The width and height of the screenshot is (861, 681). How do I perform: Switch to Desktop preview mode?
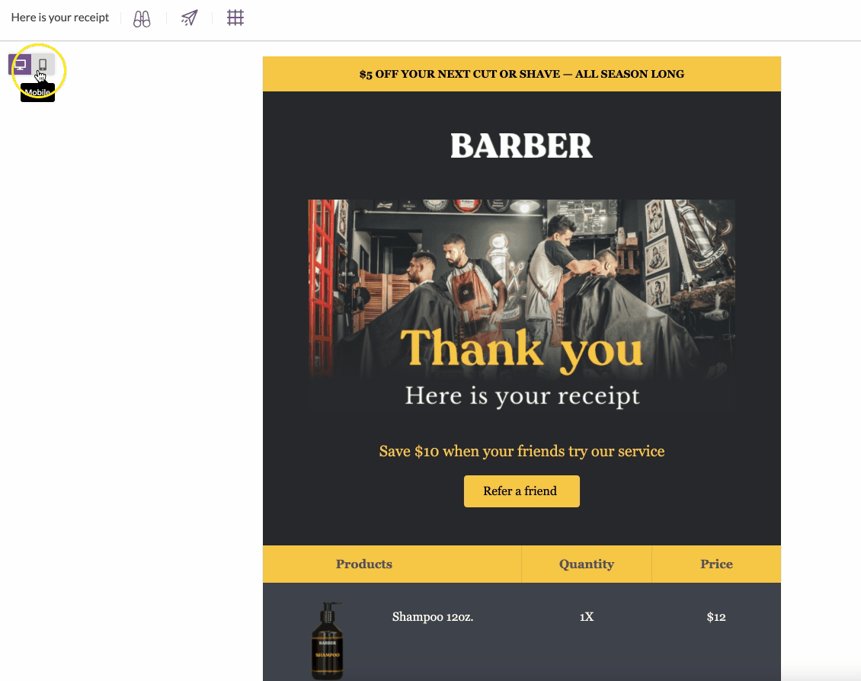20,65
